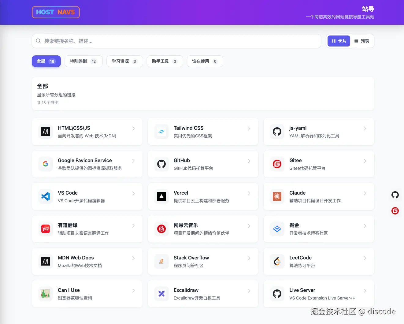
Task: Click chevron on Claude card
Action: point(365,193)
